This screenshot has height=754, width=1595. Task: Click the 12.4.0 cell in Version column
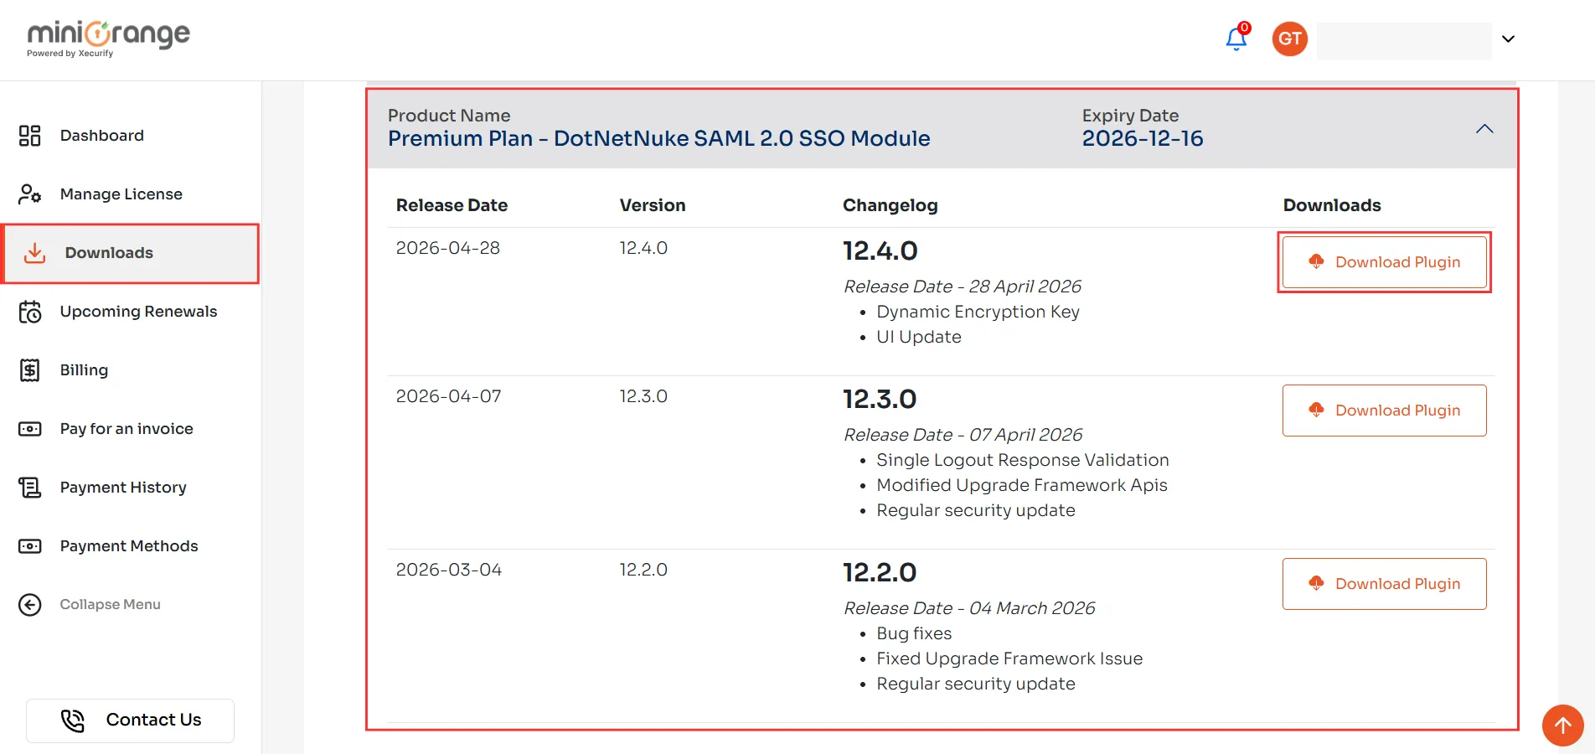[643, 248]
